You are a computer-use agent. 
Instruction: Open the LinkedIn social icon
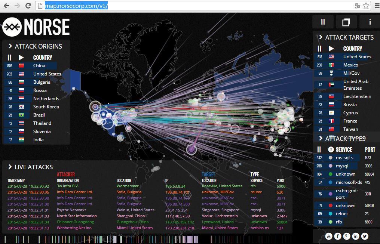tap(356, 236)
